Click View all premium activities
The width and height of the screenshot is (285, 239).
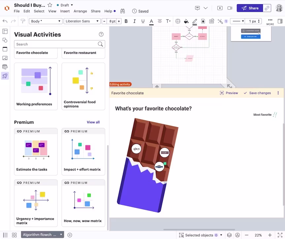[93, 122]
